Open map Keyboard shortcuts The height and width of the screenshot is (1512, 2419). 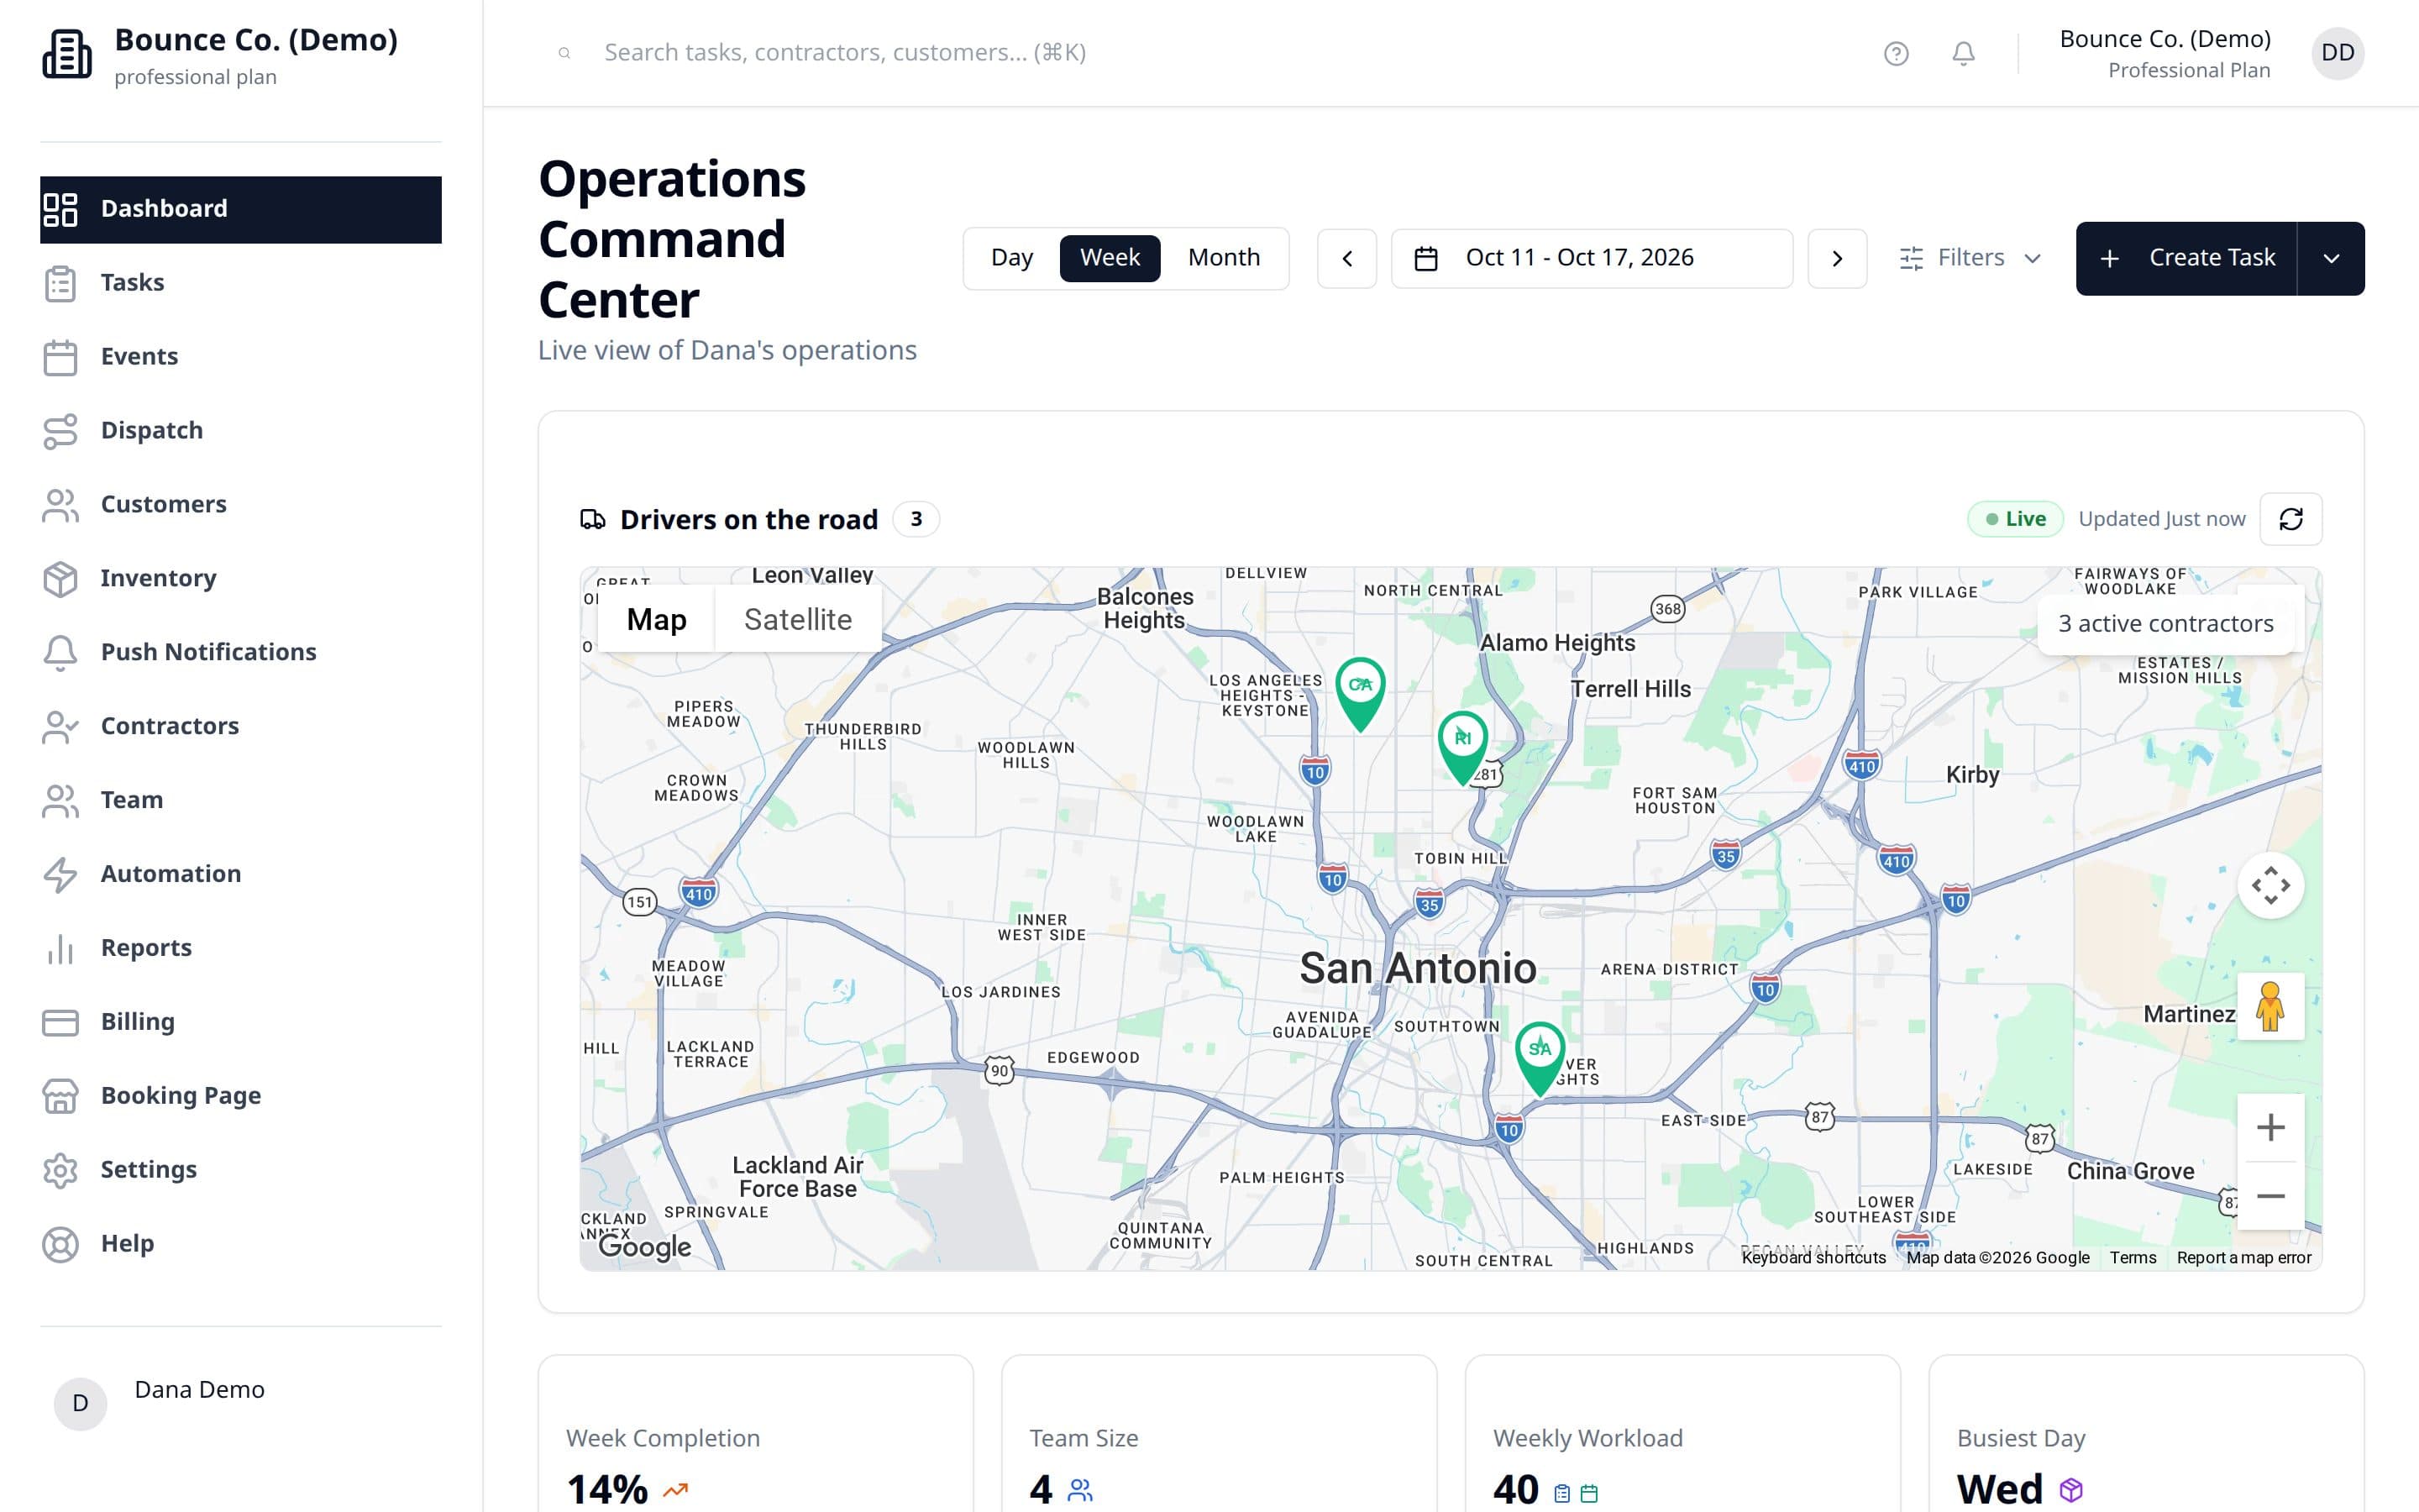click(1813, 1258)
